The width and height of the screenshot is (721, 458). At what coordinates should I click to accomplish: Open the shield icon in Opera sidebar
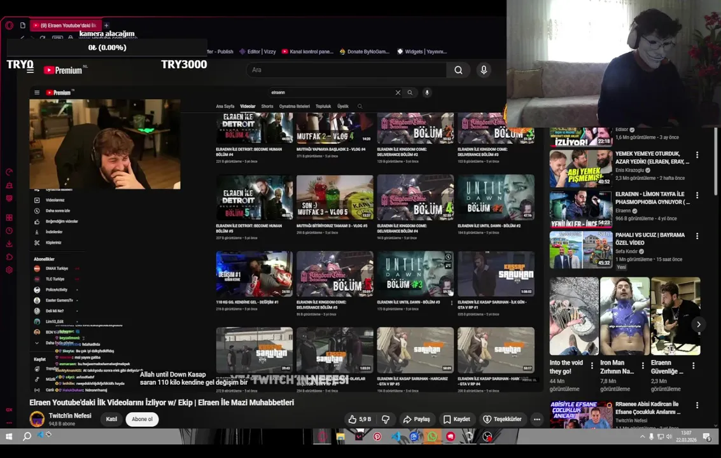(9, 198)
